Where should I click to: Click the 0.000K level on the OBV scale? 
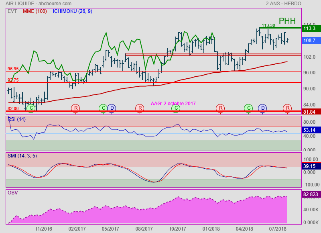tap(311, 222)
